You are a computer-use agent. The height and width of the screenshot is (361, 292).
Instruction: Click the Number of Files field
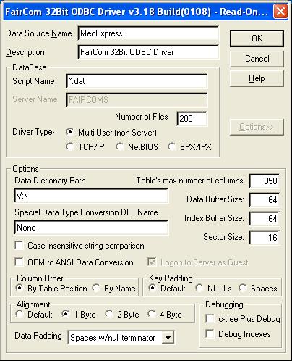pos(192,119)
